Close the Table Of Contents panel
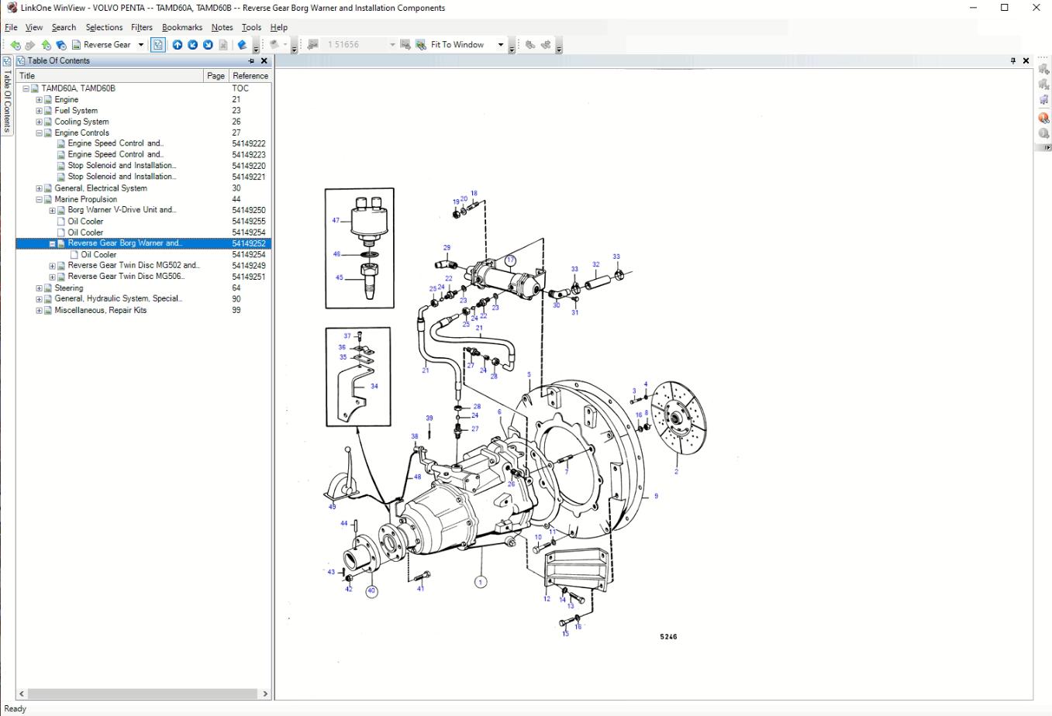Screen dimensions: 1052x716 click(264, 60)
